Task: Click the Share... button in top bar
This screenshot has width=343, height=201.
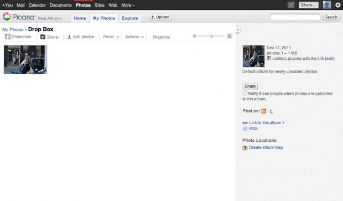Action: 309,5
